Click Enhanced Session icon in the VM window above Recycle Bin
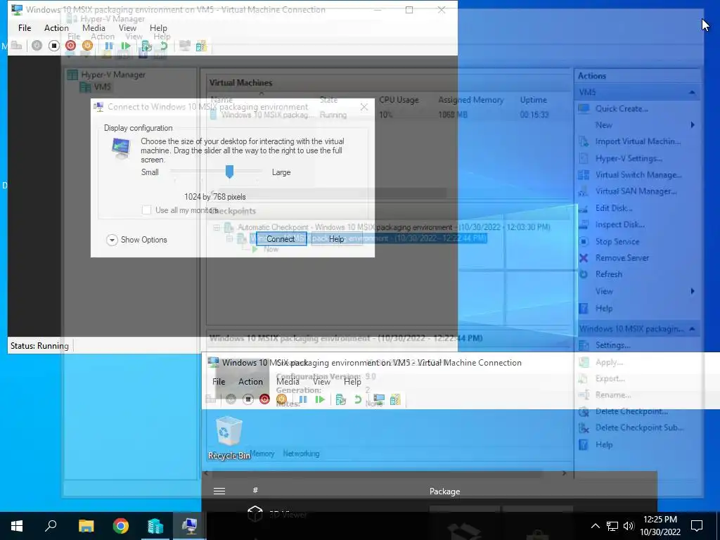This screenshot has width=720, height=540. point(379,399)
